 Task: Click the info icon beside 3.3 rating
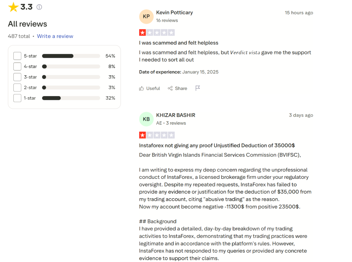click(x=39, y=7)
